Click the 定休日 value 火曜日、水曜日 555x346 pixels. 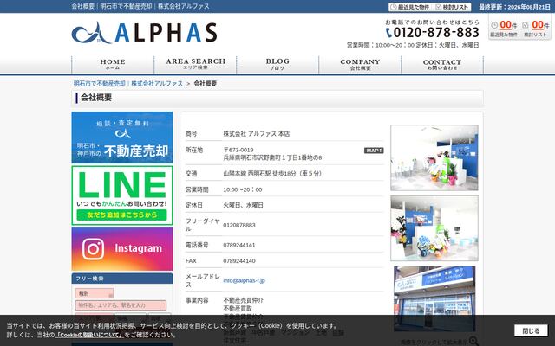(243, 205)
